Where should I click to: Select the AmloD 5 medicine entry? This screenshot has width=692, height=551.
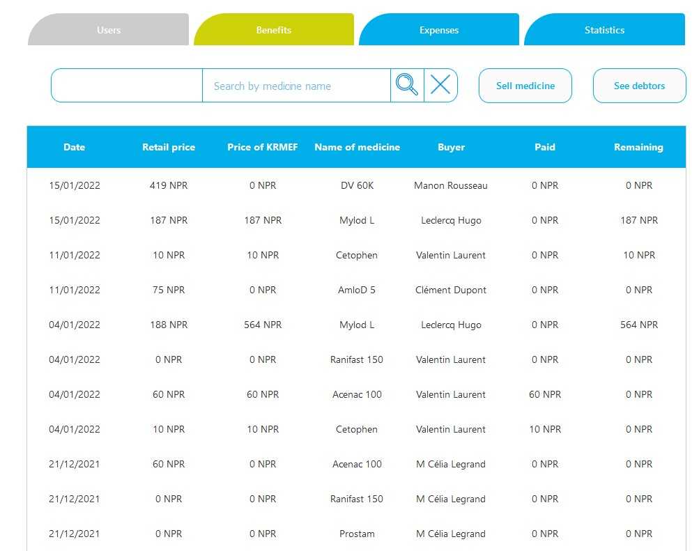coord(357,290)
